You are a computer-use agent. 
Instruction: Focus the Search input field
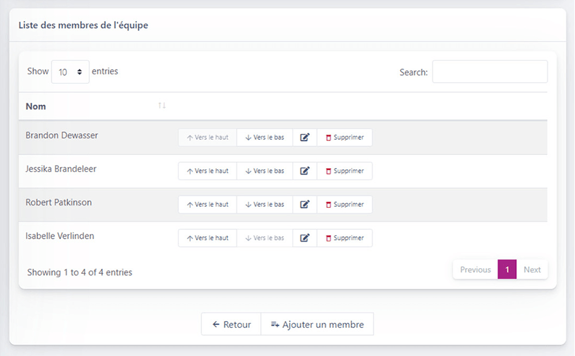pos(489,72)
